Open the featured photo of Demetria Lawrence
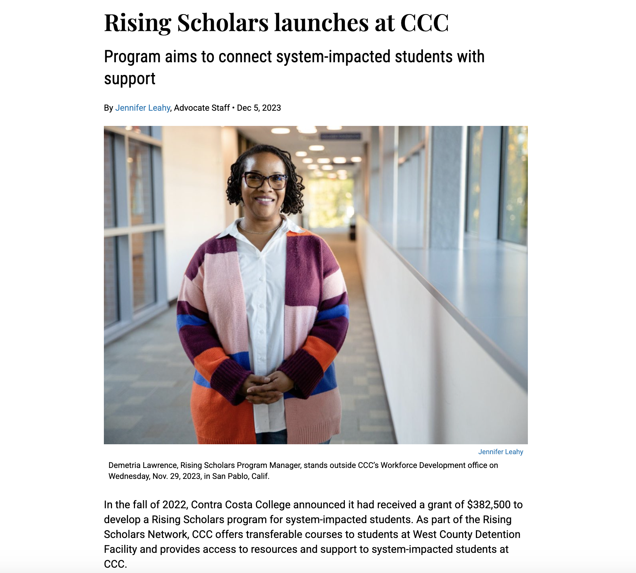The image size is (636, 573). 316,285
